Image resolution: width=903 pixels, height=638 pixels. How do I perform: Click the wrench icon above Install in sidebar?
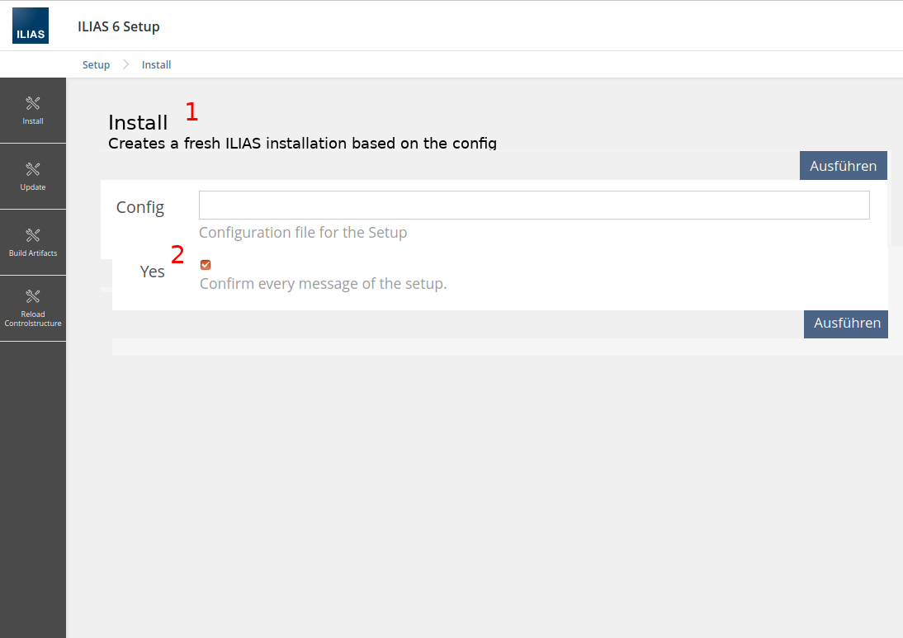tap(33, 103)
